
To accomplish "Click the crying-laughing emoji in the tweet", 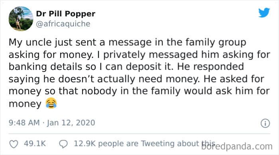I will pos(51,103).
